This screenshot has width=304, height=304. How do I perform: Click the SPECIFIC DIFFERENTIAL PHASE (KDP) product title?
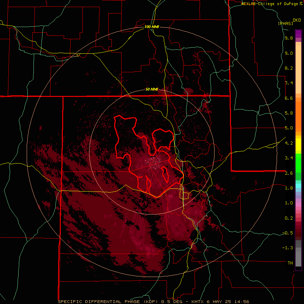(x=108, y=302)
